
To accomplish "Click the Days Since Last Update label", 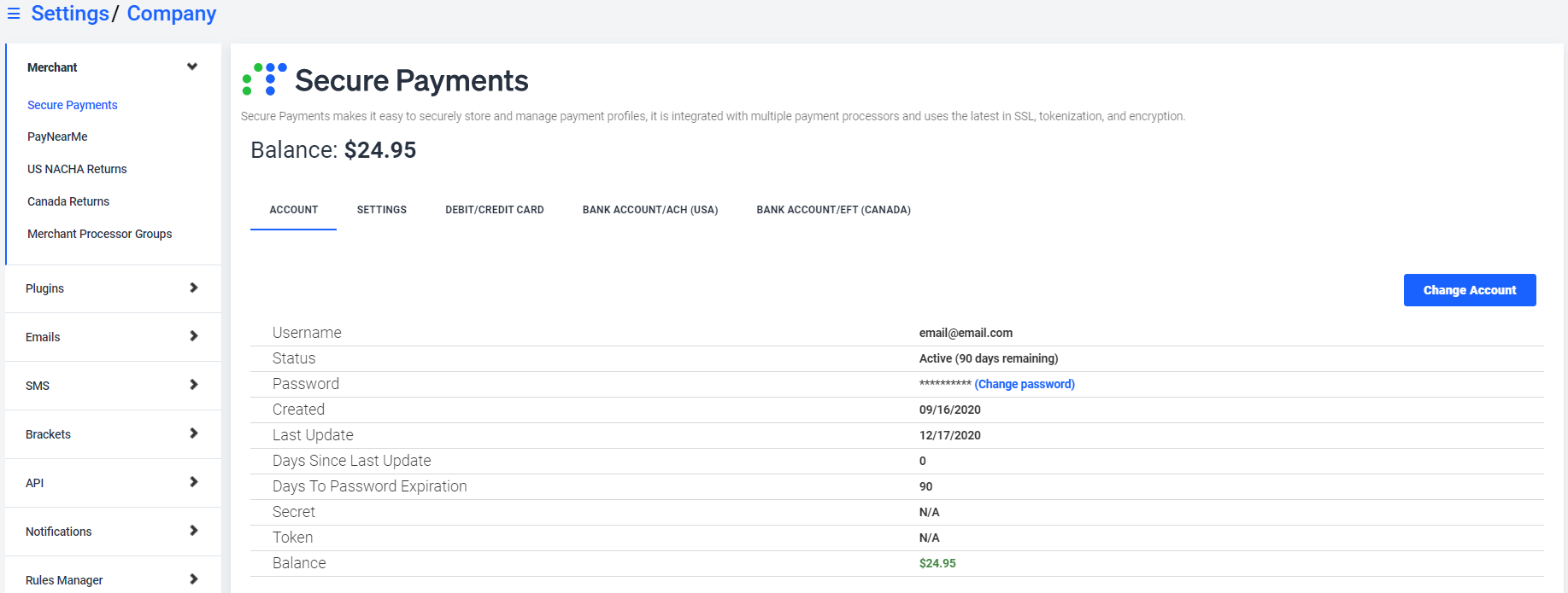I will 351,461.
